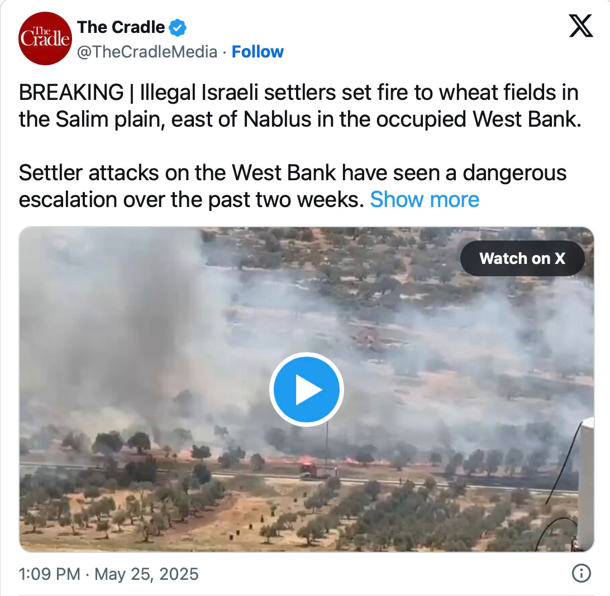Play the embedded wheat field fire video
Image resolution: width=610 pixels, height=596 pixels.
[307, 390]
